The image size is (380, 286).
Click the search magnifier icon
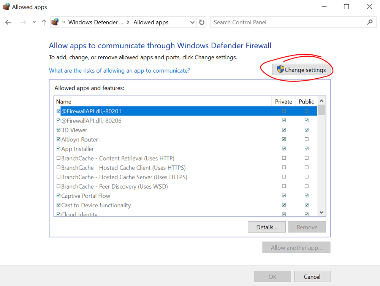click(370, 22)
